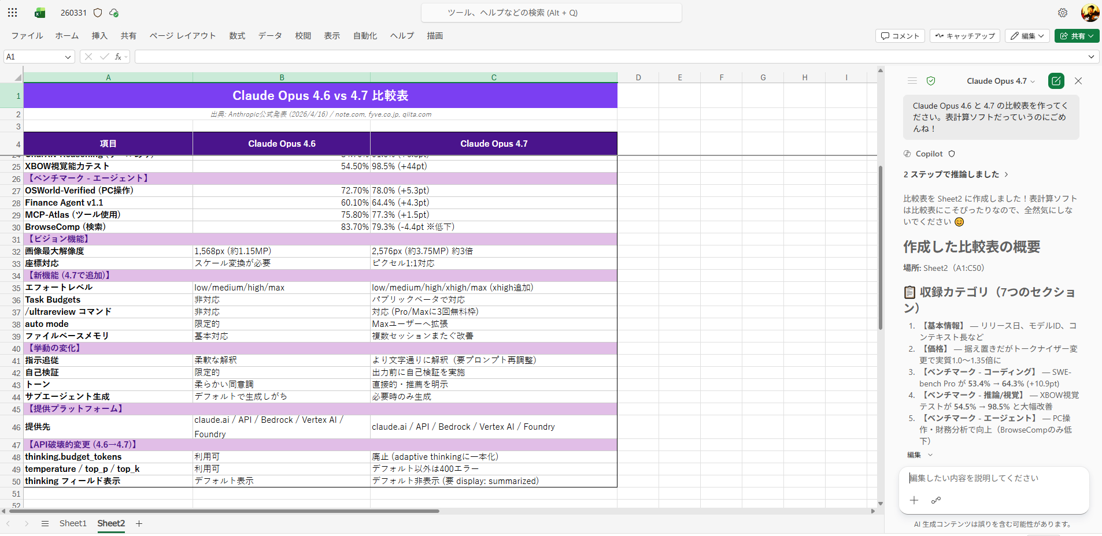Open the 挿入 menu tab
Viewport: 1102px width, 536px height.
99,36
